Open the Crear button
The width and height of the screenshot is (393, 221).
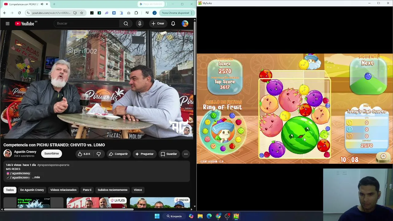click(x=158, y=24)
